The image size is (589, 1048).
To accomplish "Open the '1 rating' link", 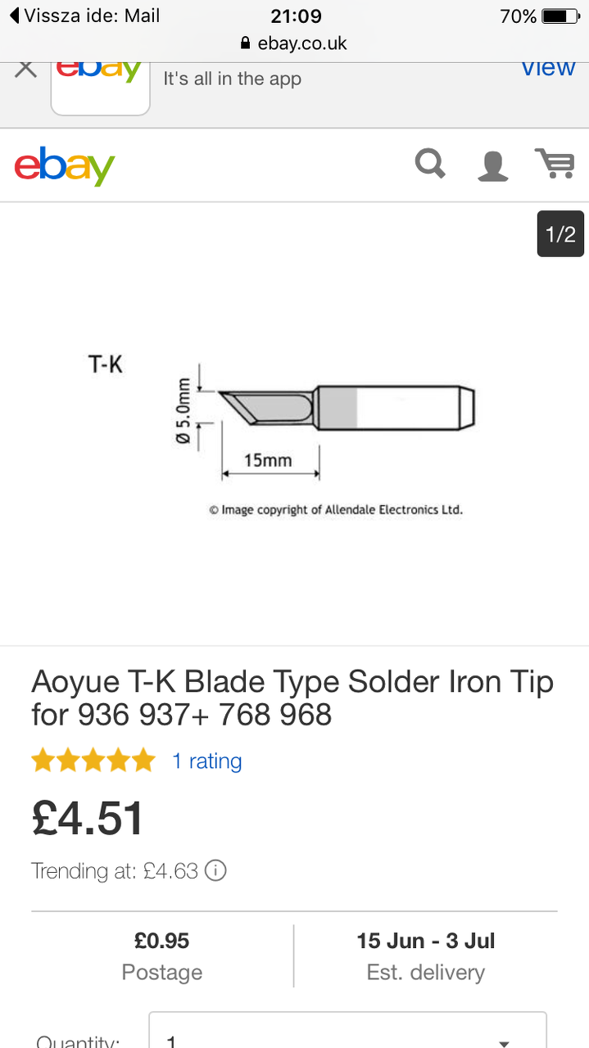I will (206, 761).
